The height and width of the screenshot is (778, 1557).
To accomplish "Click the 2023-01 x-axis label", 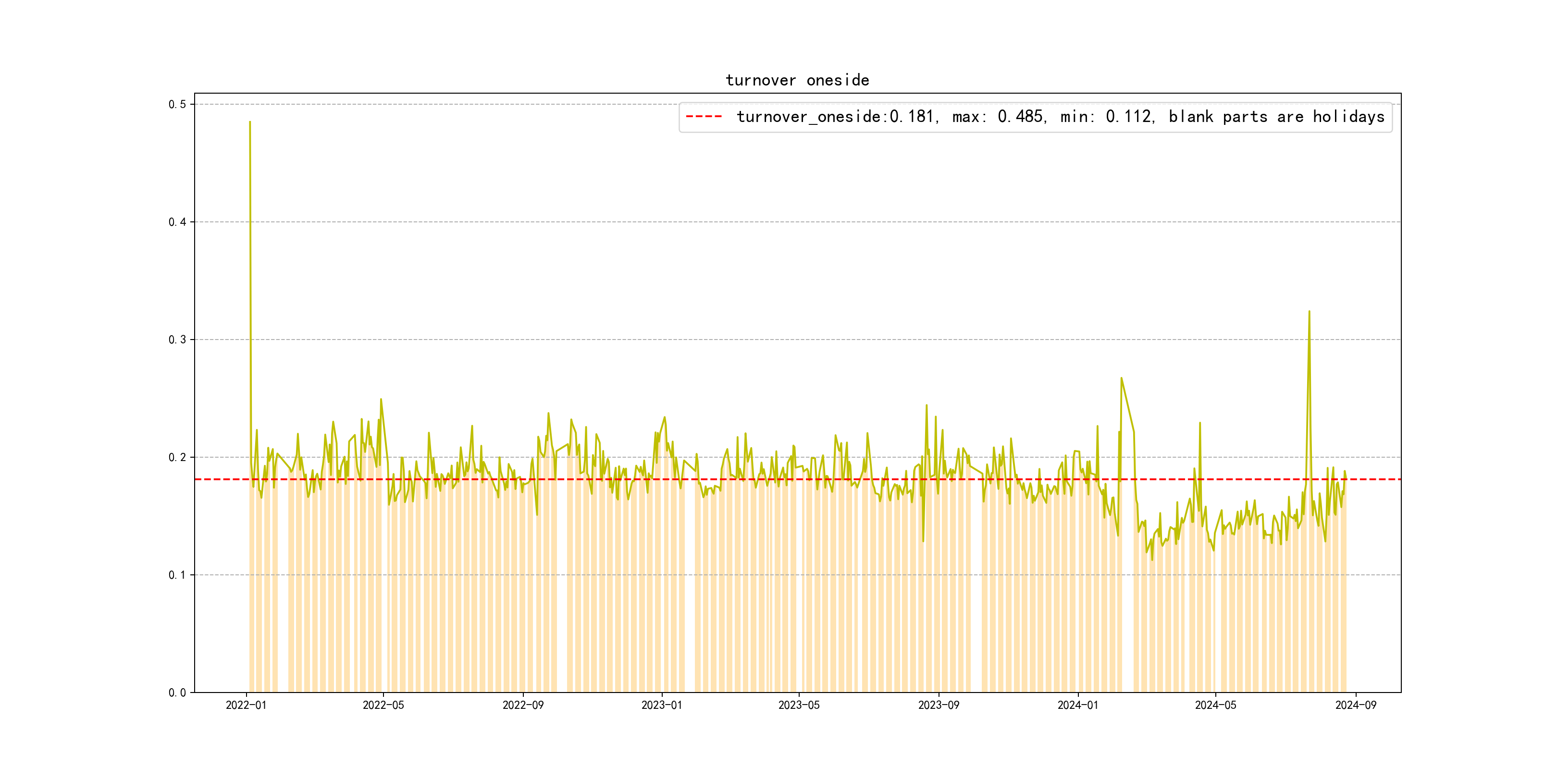I will tap(661, 705).
